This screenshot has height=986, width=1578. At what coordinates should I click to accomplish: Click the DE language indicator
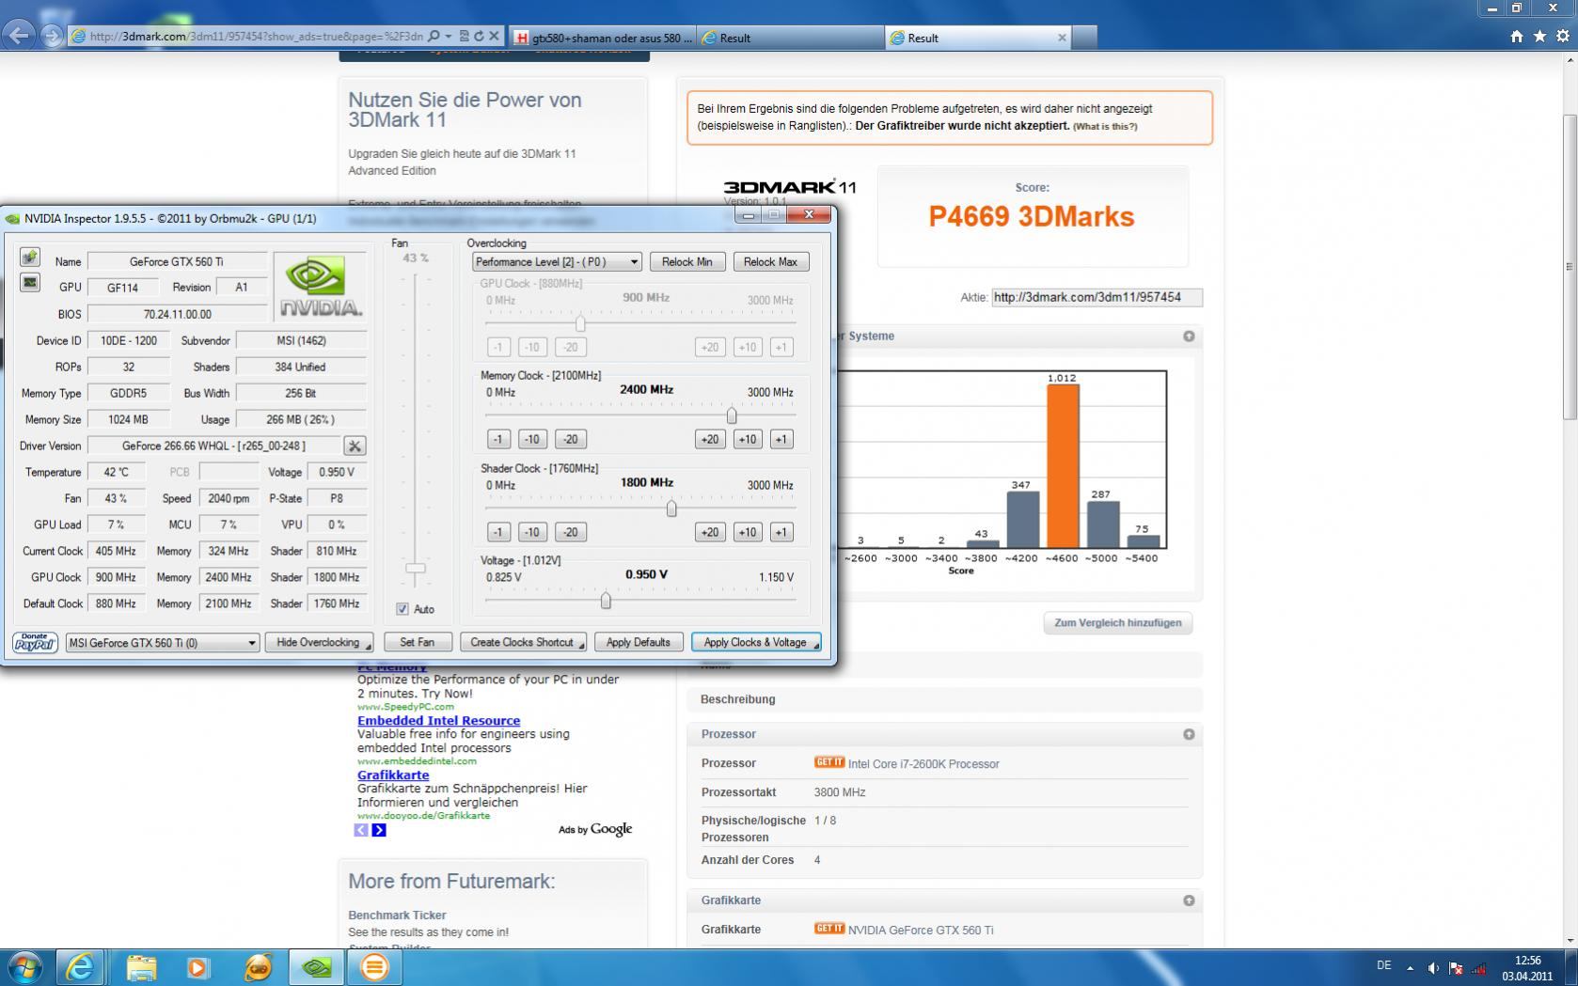tap(1384, 965)
